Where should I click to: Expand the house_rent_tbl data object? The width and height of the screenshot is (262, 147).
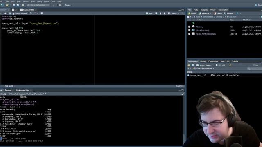click(x=188, y=75)
